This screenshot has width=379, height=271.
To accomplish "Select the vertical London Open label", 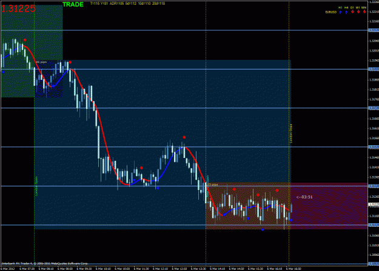I will (36, 186).
